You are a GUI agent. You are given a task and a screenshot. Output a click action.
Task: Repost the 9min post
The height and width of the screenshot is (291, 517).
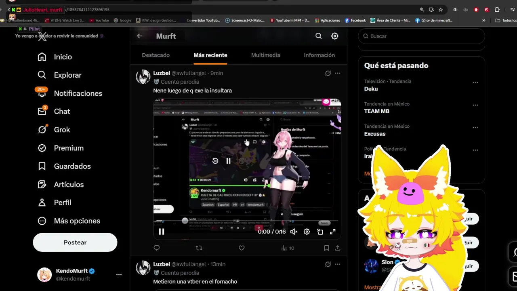click(x=199, y=248)
